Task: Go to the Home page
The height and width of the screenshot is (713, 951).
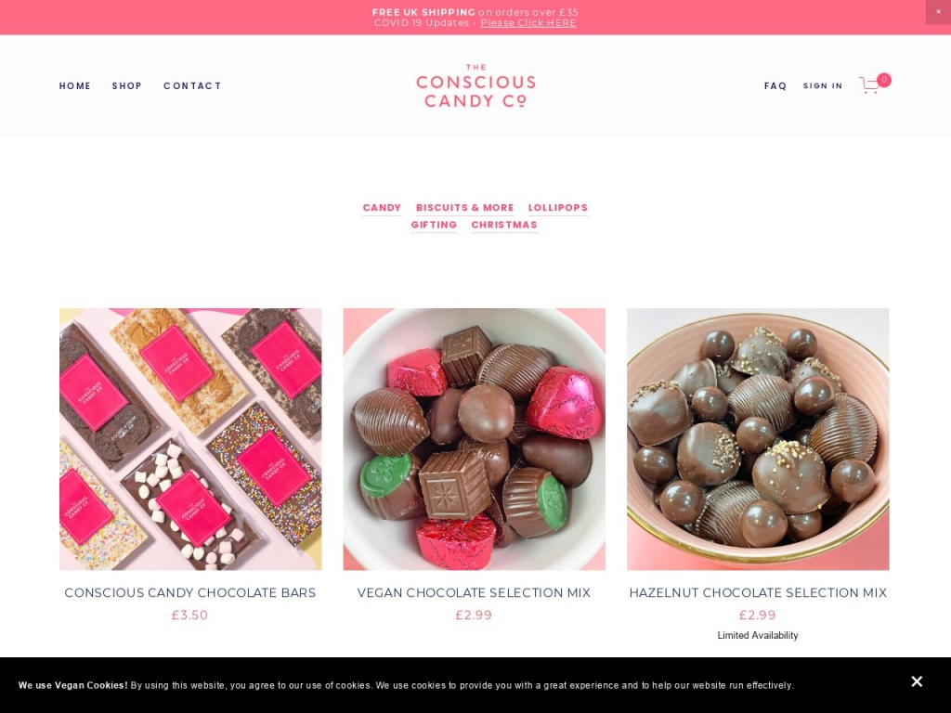Action: (75, 86)
